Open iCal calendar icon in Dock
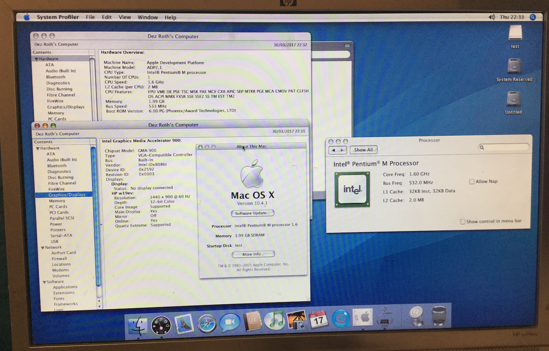The width and height of the screenshot is (549, 351). tap(319, 319)
